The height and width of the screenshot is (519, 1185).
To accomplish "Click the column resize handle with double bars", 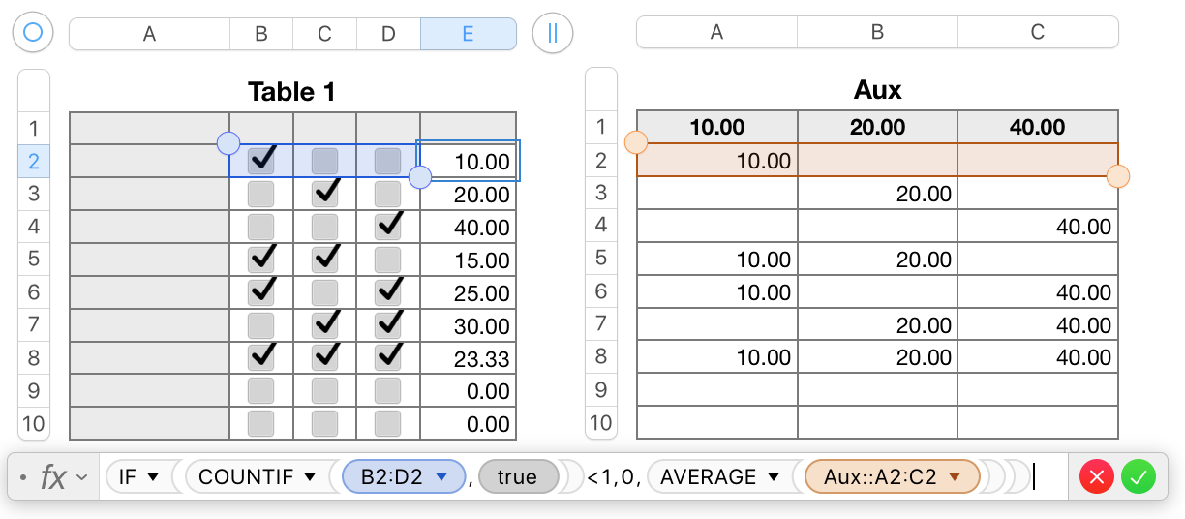I will pyautogui.click(x=553, y=33).
